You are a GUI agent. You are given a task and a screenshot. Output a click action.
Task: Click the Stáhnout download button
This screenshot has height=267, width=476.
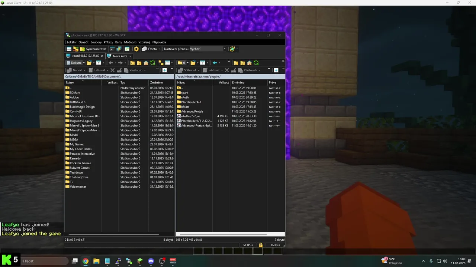click(x=187, y=70)
